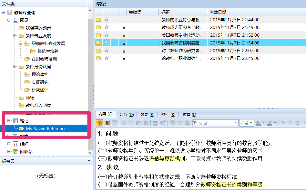306x190 pixels.
Task: Open the 四号 font size dropdown
Action: (x=251, y=123)
